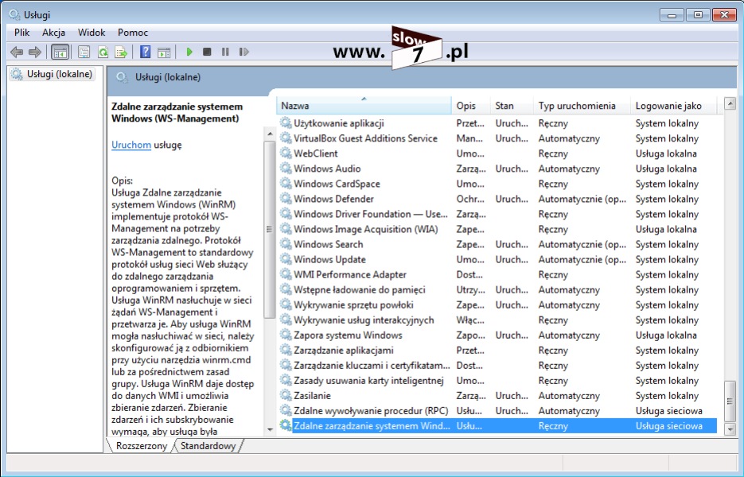Select the Wykrywanie sprzętu powłoki service
Screen dimensions: 744x477
pyautogui.click(x=353, y=304)
